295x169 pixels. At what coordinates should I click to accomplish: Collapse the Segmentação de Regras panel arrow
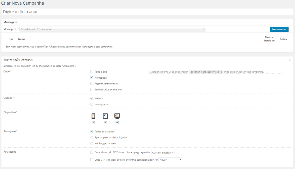point(290,60)
